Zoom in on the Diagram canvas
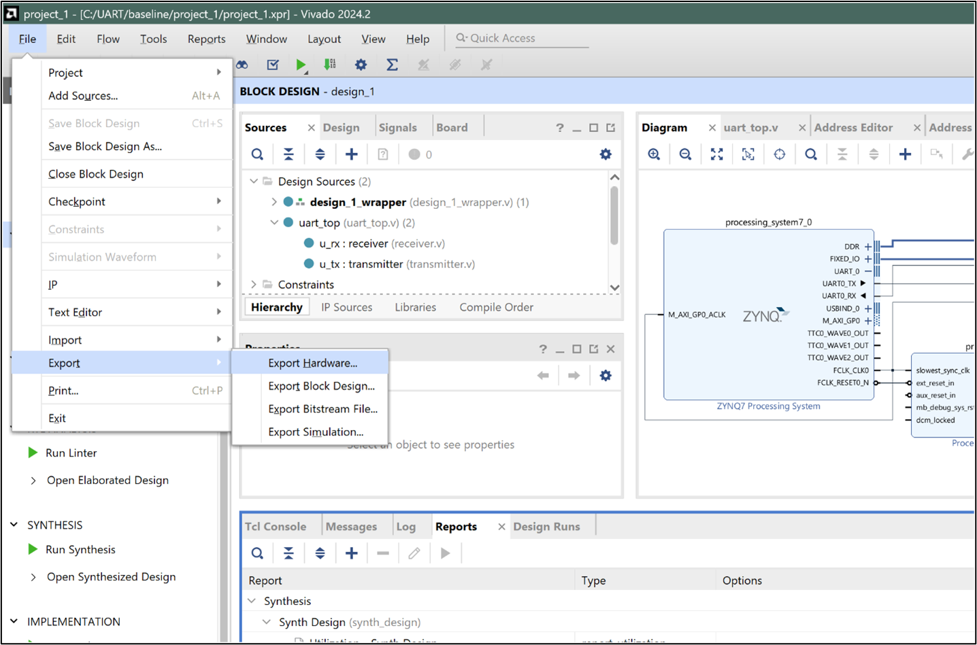Viewport: 977px width, 645px height. point(654,154)
